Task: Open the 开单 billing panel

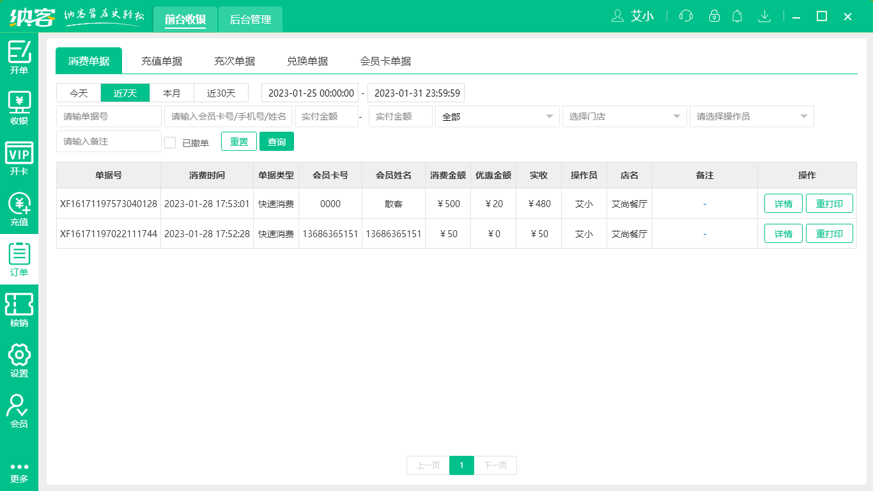Action: pyautogui.click(x=19, y=57)
